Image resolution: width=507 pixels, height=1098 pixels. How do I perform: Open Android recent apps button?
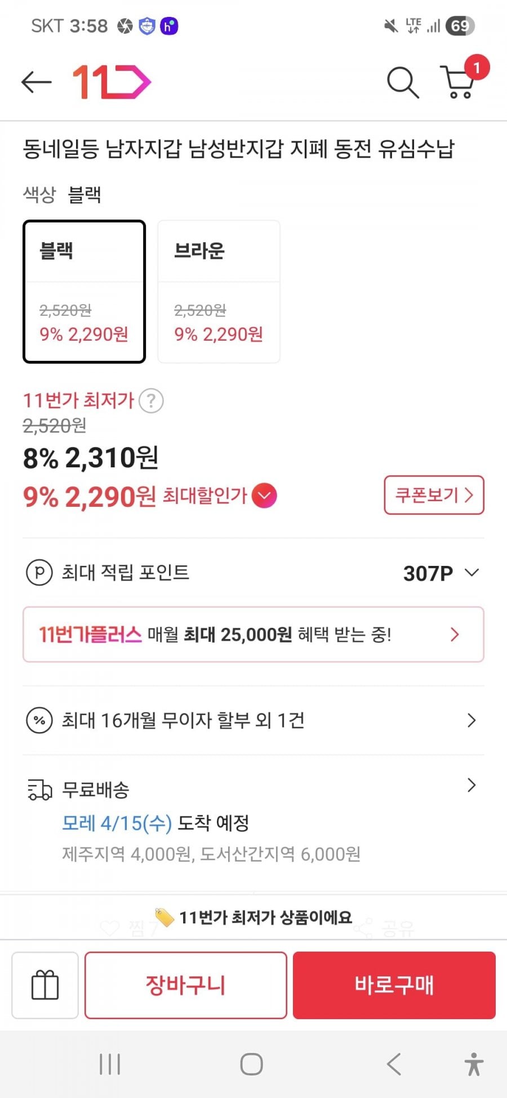[x=110, y=1064]
